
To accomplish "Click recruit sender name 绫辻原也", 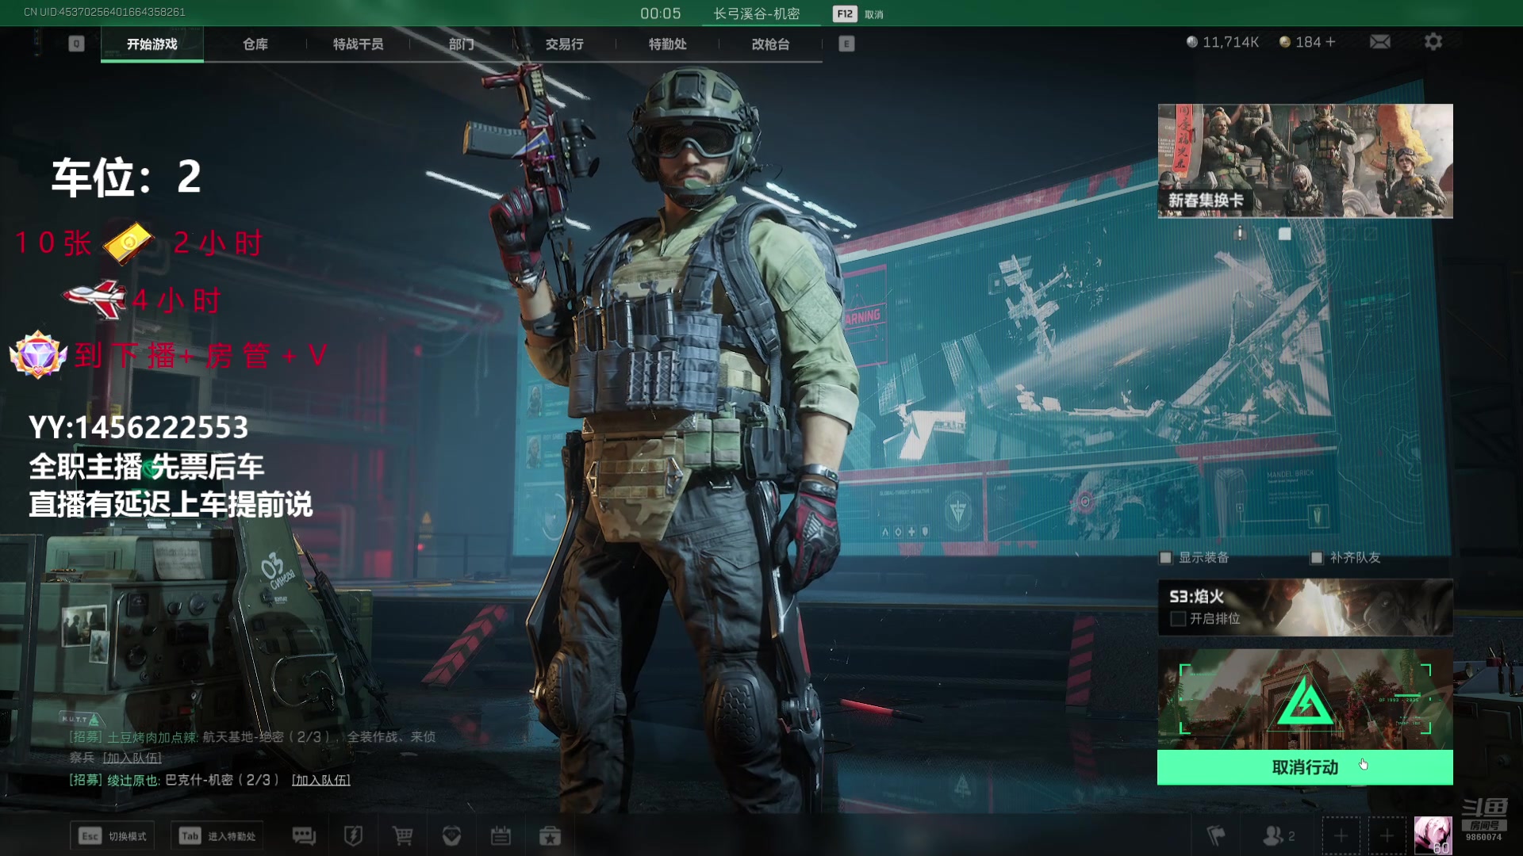I will [x=132, y=780].
